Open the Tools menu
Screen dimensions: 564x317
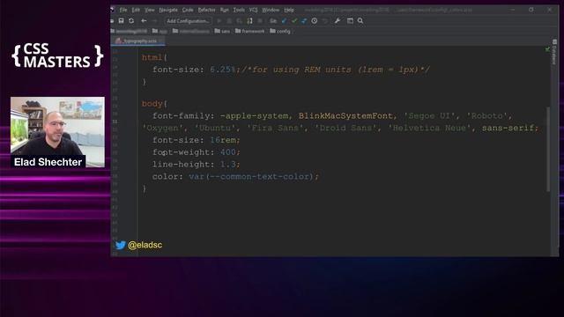point(239,10)
